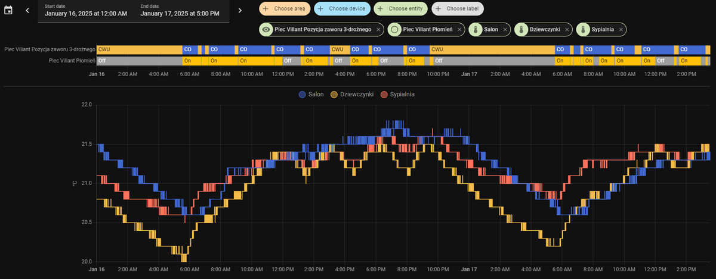Remove the Piec Villant Płomień chip
716x279 pixels.
(460, 29)
